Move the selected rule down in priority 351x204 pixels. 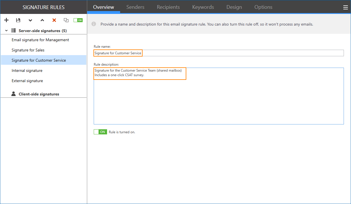[x=30, y=20]
